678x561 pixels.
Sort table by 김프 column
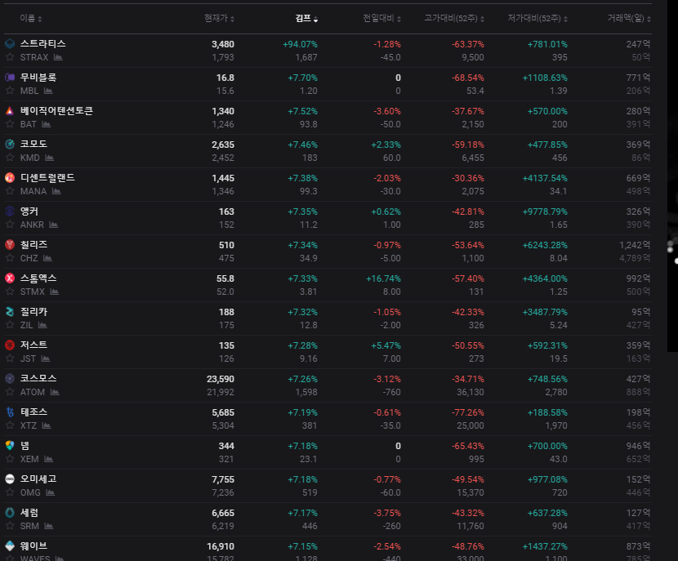[x=306, y=18]
